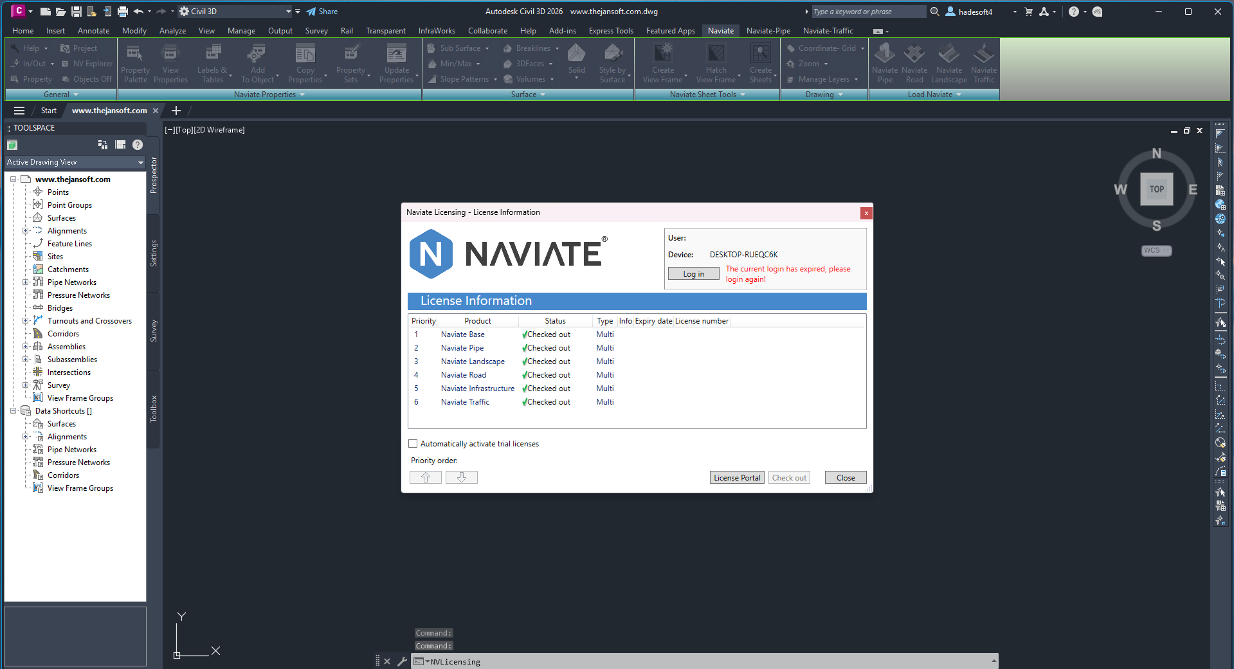The image size is (1234, 669).
Task: Select the Corridors item under drawing tree
Action: [x=63, y=334]
